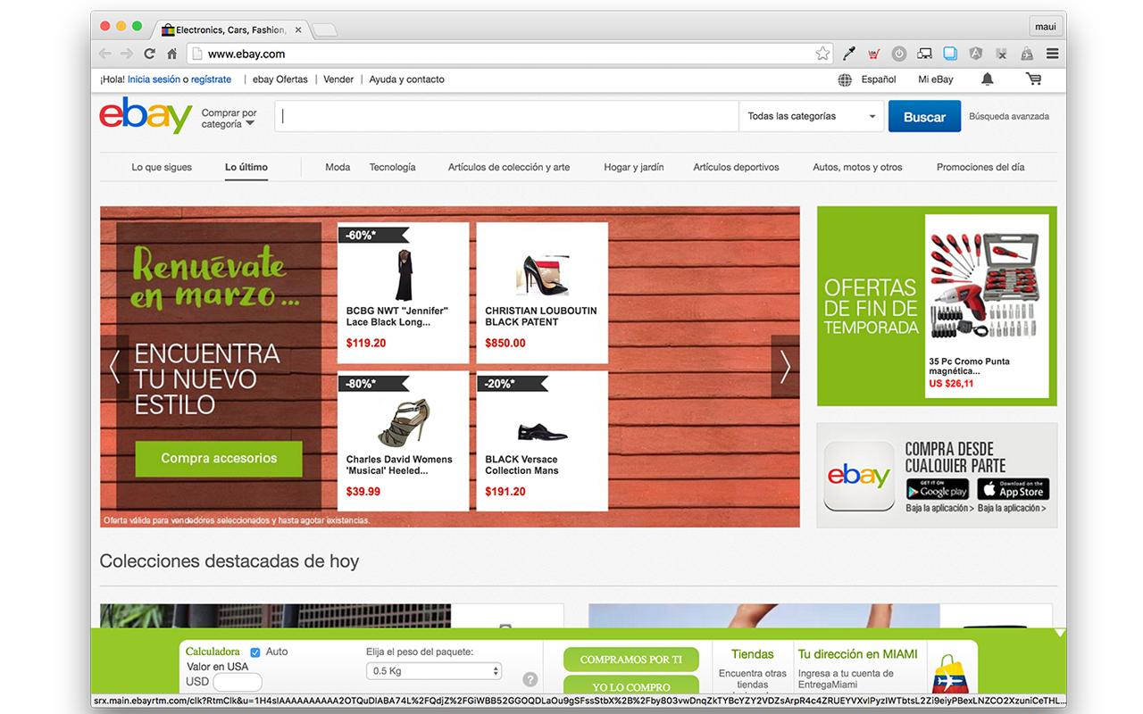Open Búsqueda avanzada link

(1009, 116)
